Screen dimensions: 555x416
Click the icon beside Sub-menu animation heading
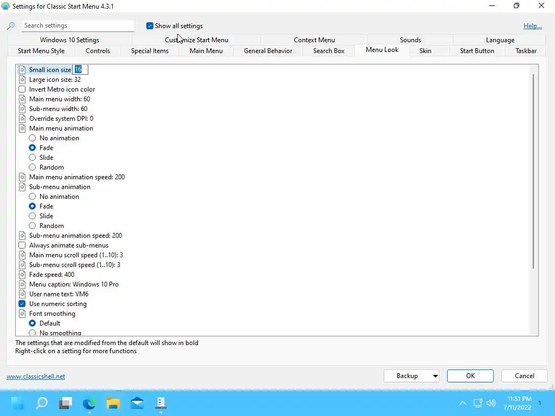[x=22, y=187]
